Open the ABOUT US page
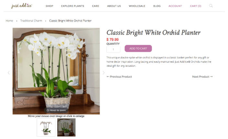228x139 pixels. click(114, 6)
